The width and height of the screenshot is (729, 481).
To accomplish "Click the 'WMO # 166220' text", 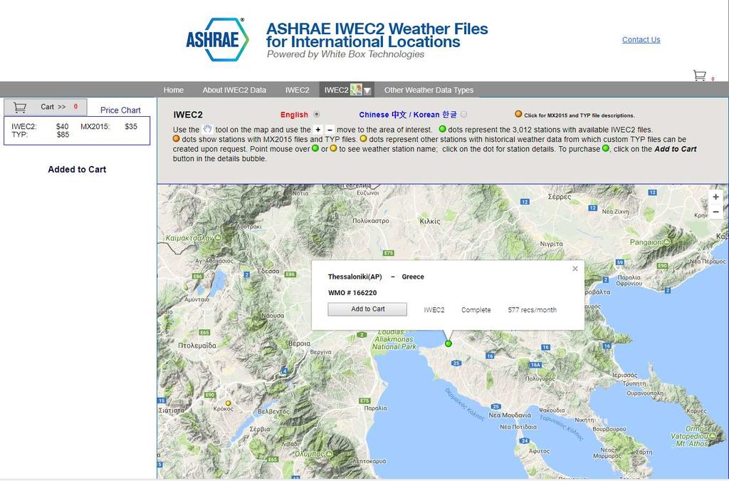I will click(352, 293).
